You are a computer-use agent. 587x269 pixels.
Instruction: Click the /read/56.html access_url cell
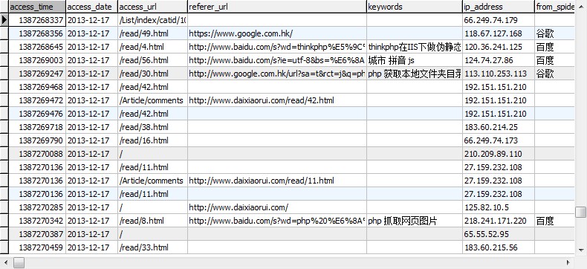(x=152, y=60)
